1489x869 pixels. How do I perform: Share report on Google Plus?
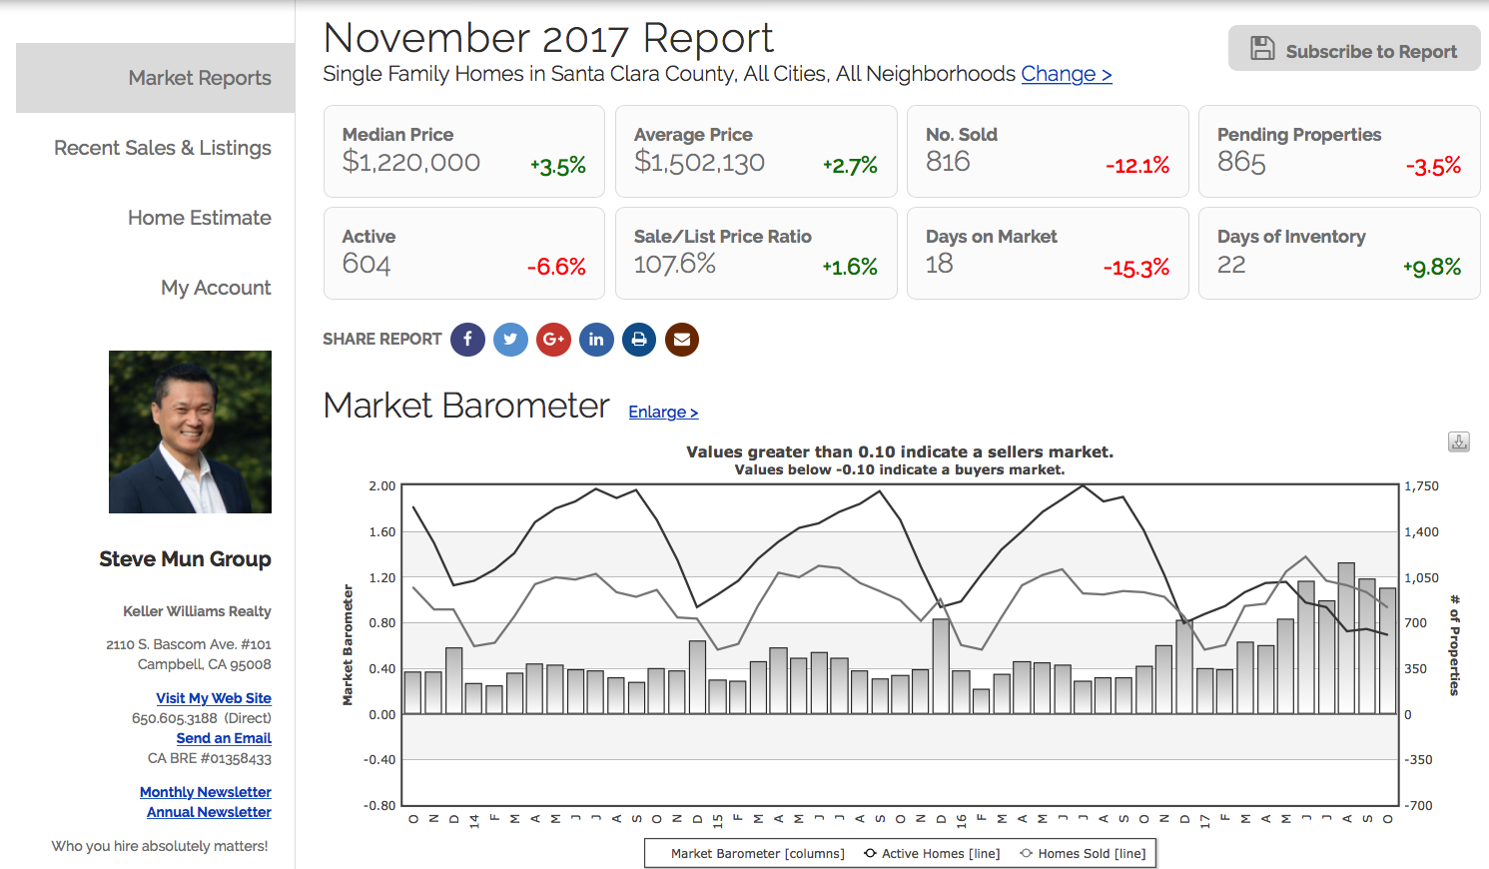[x=553, y=340]
